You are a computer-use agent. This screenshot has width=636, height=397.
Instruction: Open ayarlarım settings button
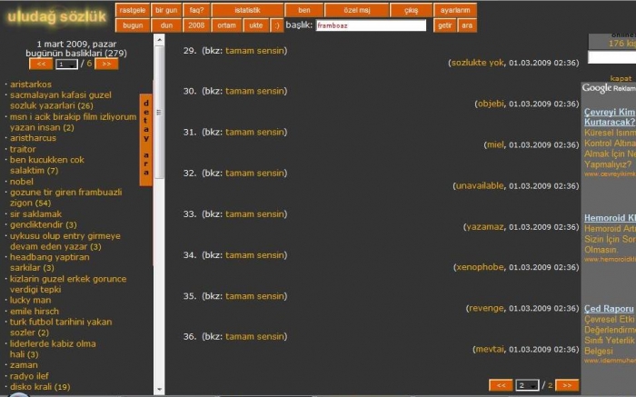[455, 10]
